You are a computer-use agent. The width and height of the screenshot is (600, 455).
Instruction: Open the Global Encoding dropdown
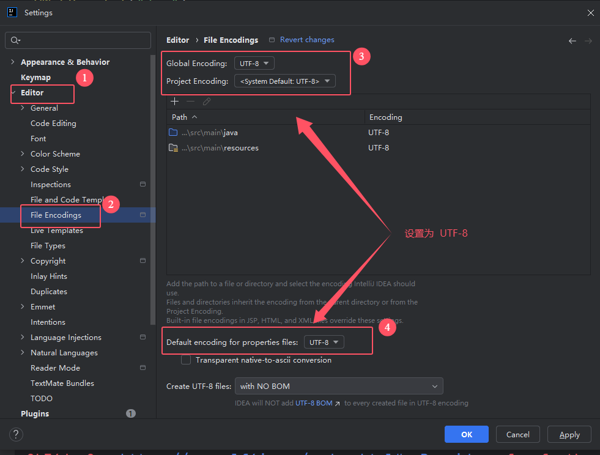coord(254,63)
